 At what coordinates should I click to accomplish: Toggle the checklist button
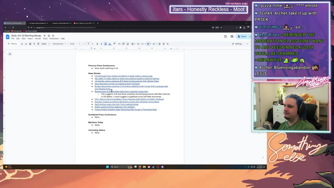143,44
